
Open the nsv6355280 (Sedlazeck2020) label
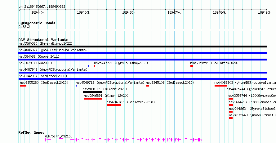pyautogui.click(x=44, y=83)
